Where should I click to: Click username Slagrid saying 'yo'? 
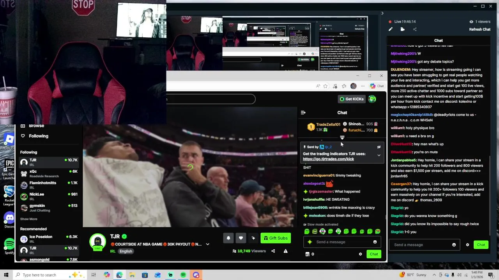pyautogui.click(x=397, y=208)
